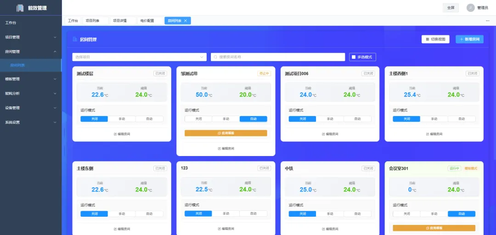Click edit icon on 测试项目006 card
The height and width of the screenshot is (235, 496).
[324, 134]
